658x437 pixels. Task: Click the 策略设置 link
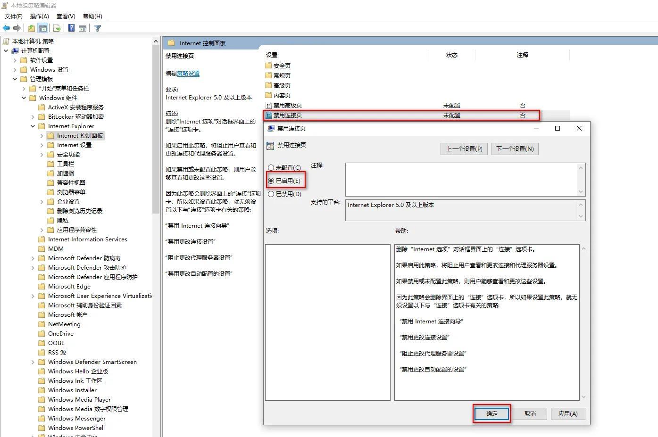click(x=188, y=74)
